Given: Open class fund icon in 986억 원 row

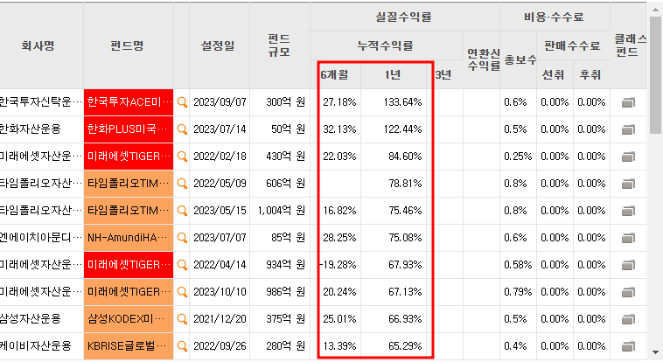Looking at the screenshot, I should (628, 292).
